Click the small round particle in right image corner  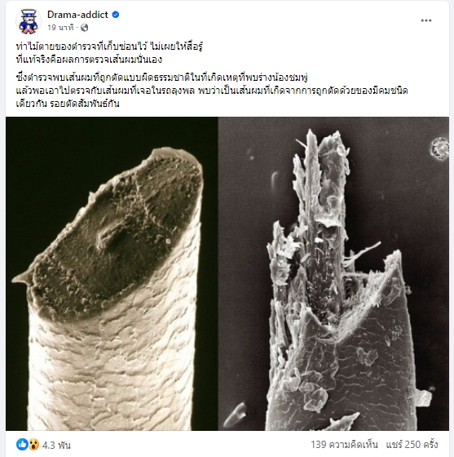(x=439, y=149)
